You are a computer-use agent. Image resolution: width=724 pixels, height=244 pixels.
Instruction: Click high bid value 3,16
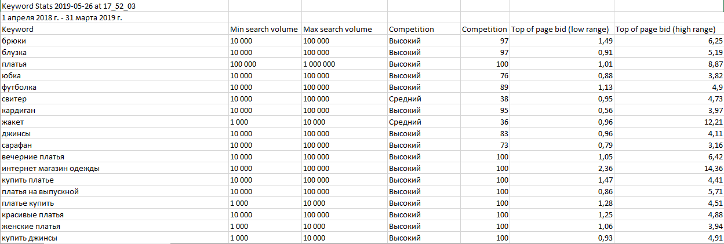tap(669, 145)
